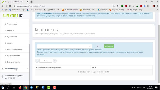Reload the page
160x90 pixels.
tap(10, 6)
